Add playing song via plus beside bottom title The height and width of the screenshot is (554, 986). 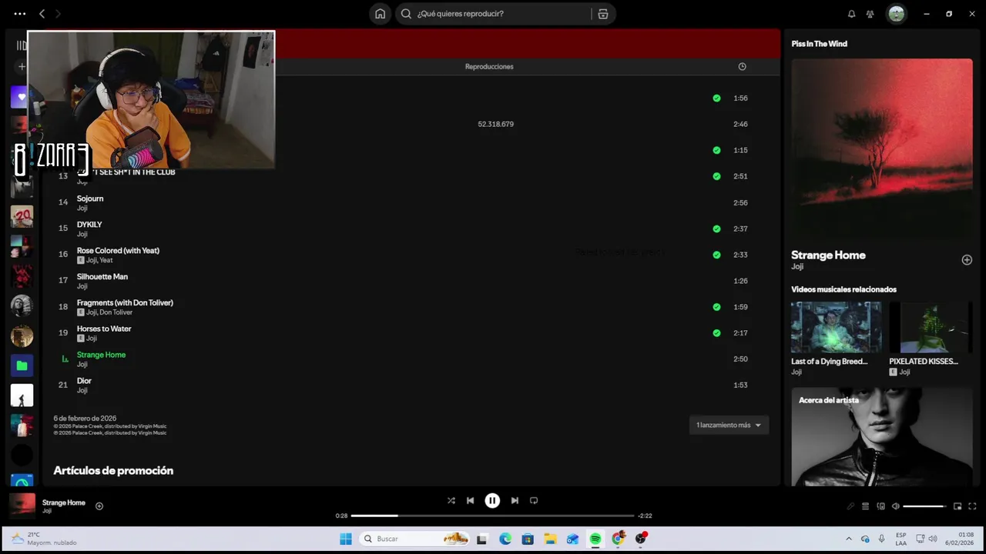(x=99, y=506)
